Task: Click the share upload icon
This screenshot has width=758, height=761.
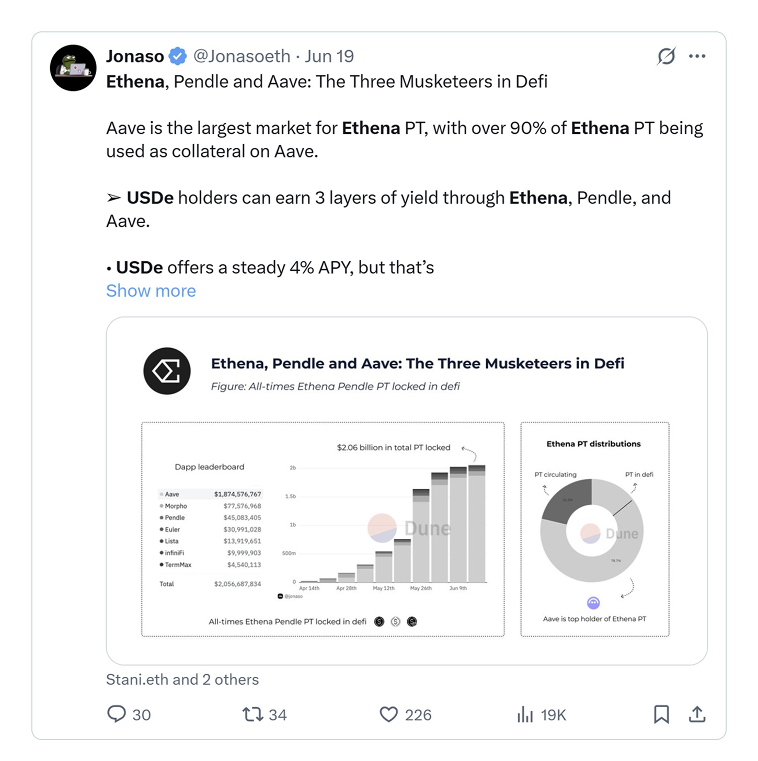Action: click(697, 714)
